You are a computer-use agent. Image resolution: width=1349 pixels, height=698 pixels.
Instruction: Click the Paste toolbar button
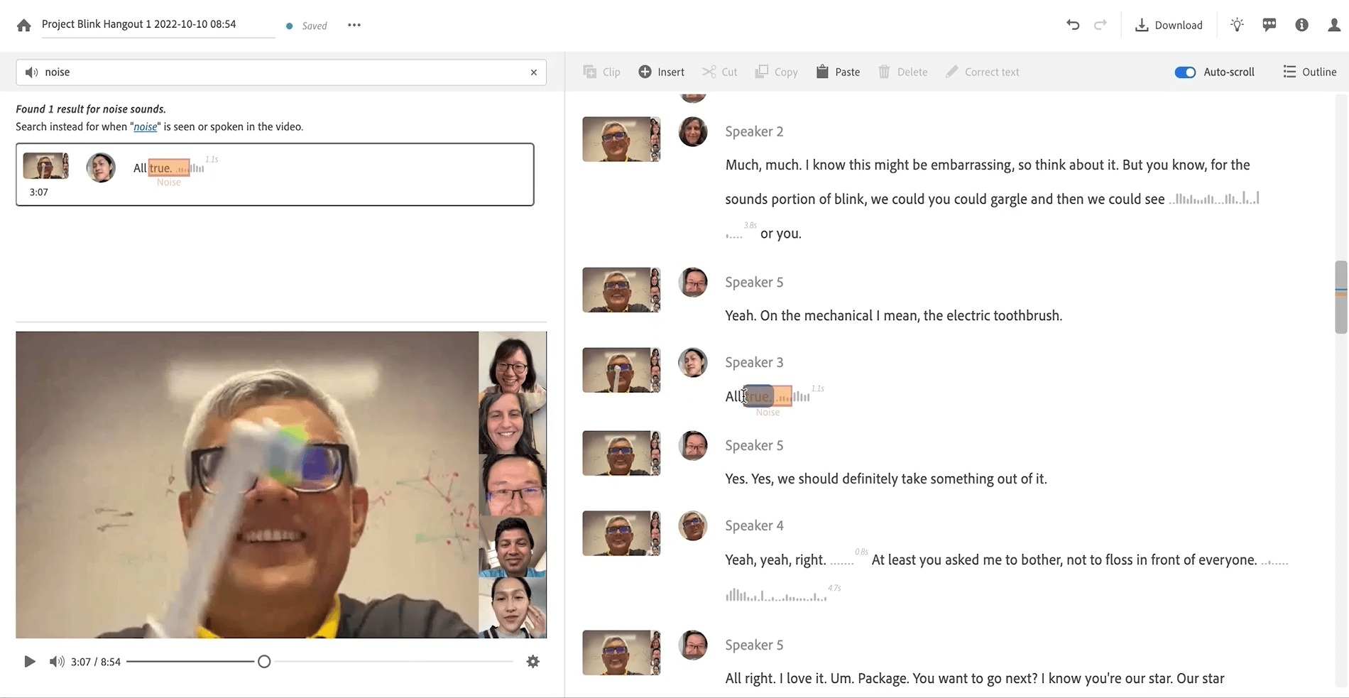838,72
